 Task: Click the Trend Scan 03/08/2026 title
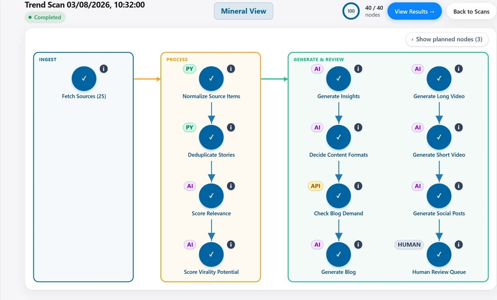coord(84,5)
